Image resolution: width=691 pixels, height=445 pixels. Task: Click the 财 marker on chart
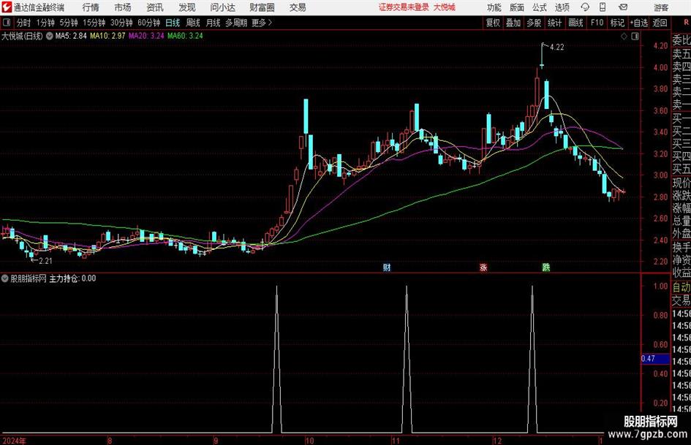click(387, 267)
